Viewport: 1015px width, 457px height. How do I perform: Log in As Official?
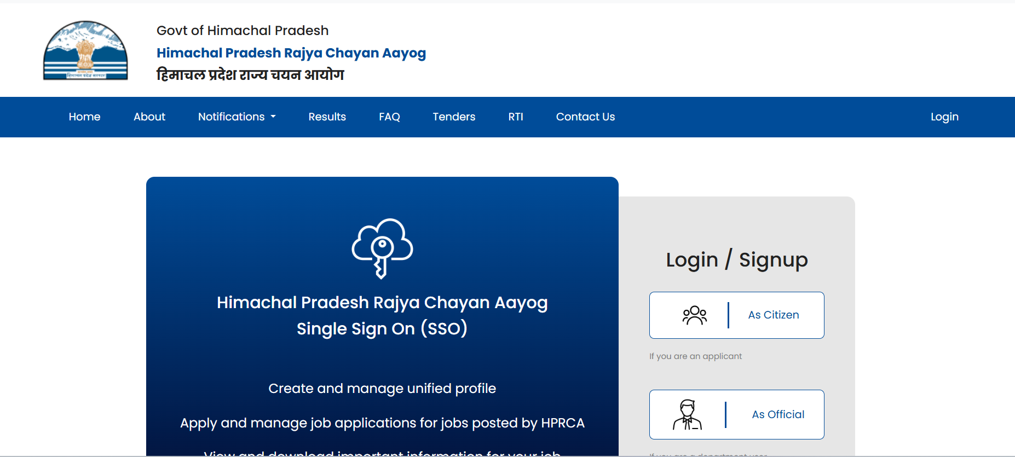(737, 414)
